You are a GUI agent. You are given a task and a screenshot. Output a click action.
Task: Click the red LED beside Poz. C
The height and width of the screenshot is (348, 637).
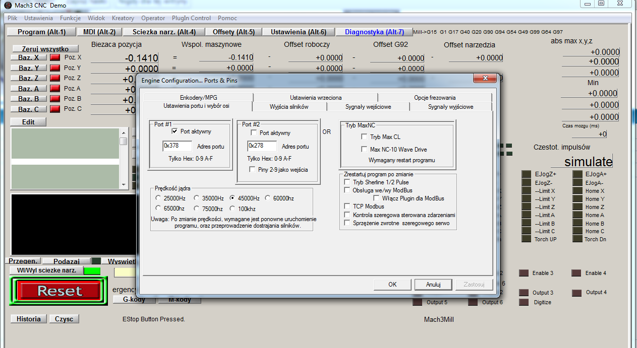tap(55, 109)
